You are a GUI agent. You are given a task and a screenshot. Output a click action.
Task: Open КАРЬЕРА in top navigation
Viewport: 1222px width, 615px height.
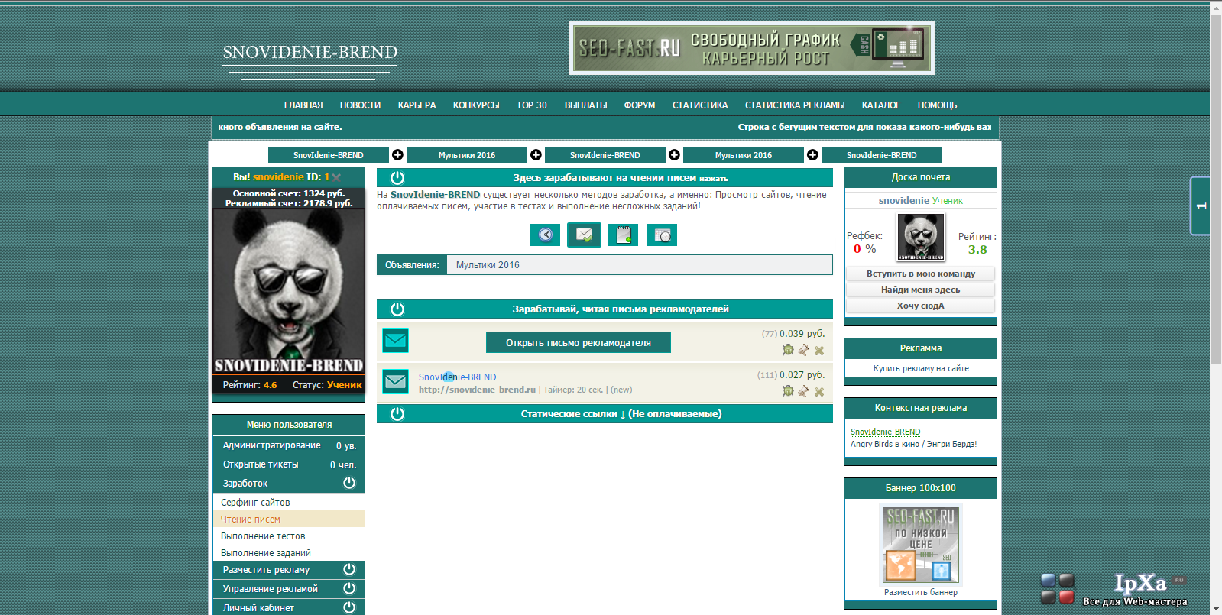coord(417,105)
